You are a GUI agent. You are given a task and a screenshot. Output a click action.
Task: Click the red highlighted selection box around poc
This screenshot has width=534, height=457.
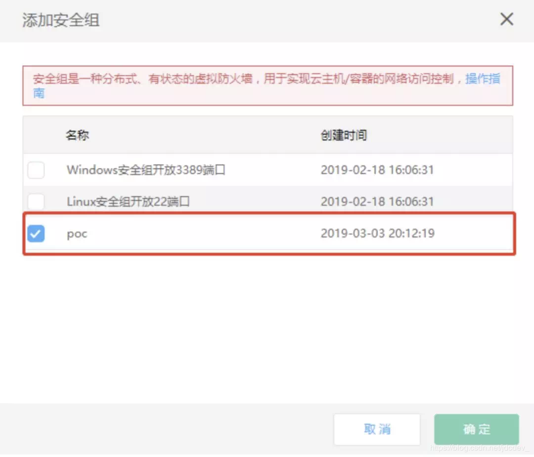coord(269,214)
